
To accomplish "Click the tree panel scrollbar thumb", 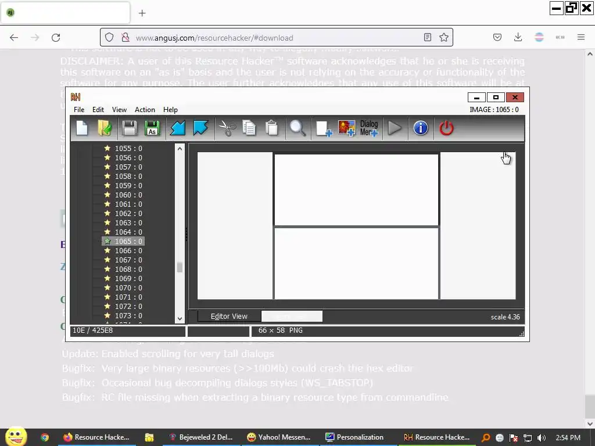I will 180,267.
